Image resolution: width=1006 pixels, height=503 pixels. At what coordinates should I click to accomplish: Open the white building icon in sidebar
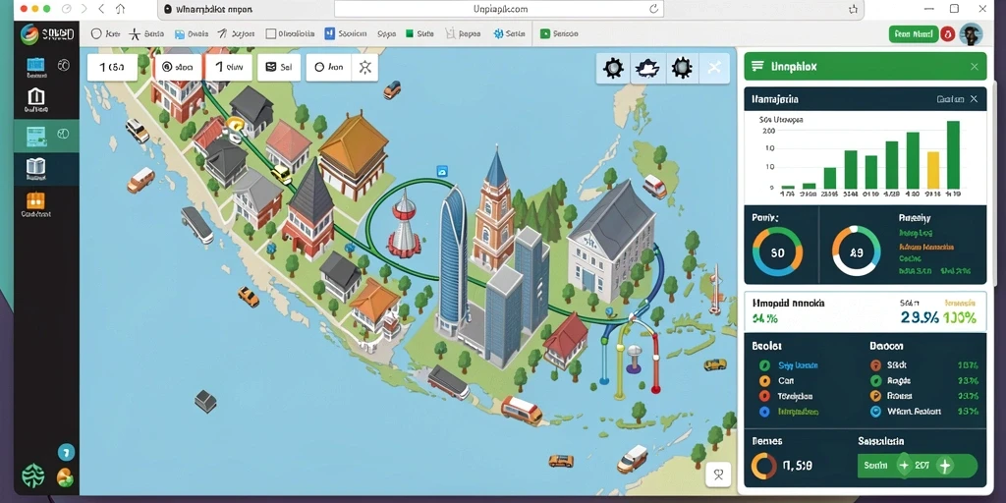(36, 97)
